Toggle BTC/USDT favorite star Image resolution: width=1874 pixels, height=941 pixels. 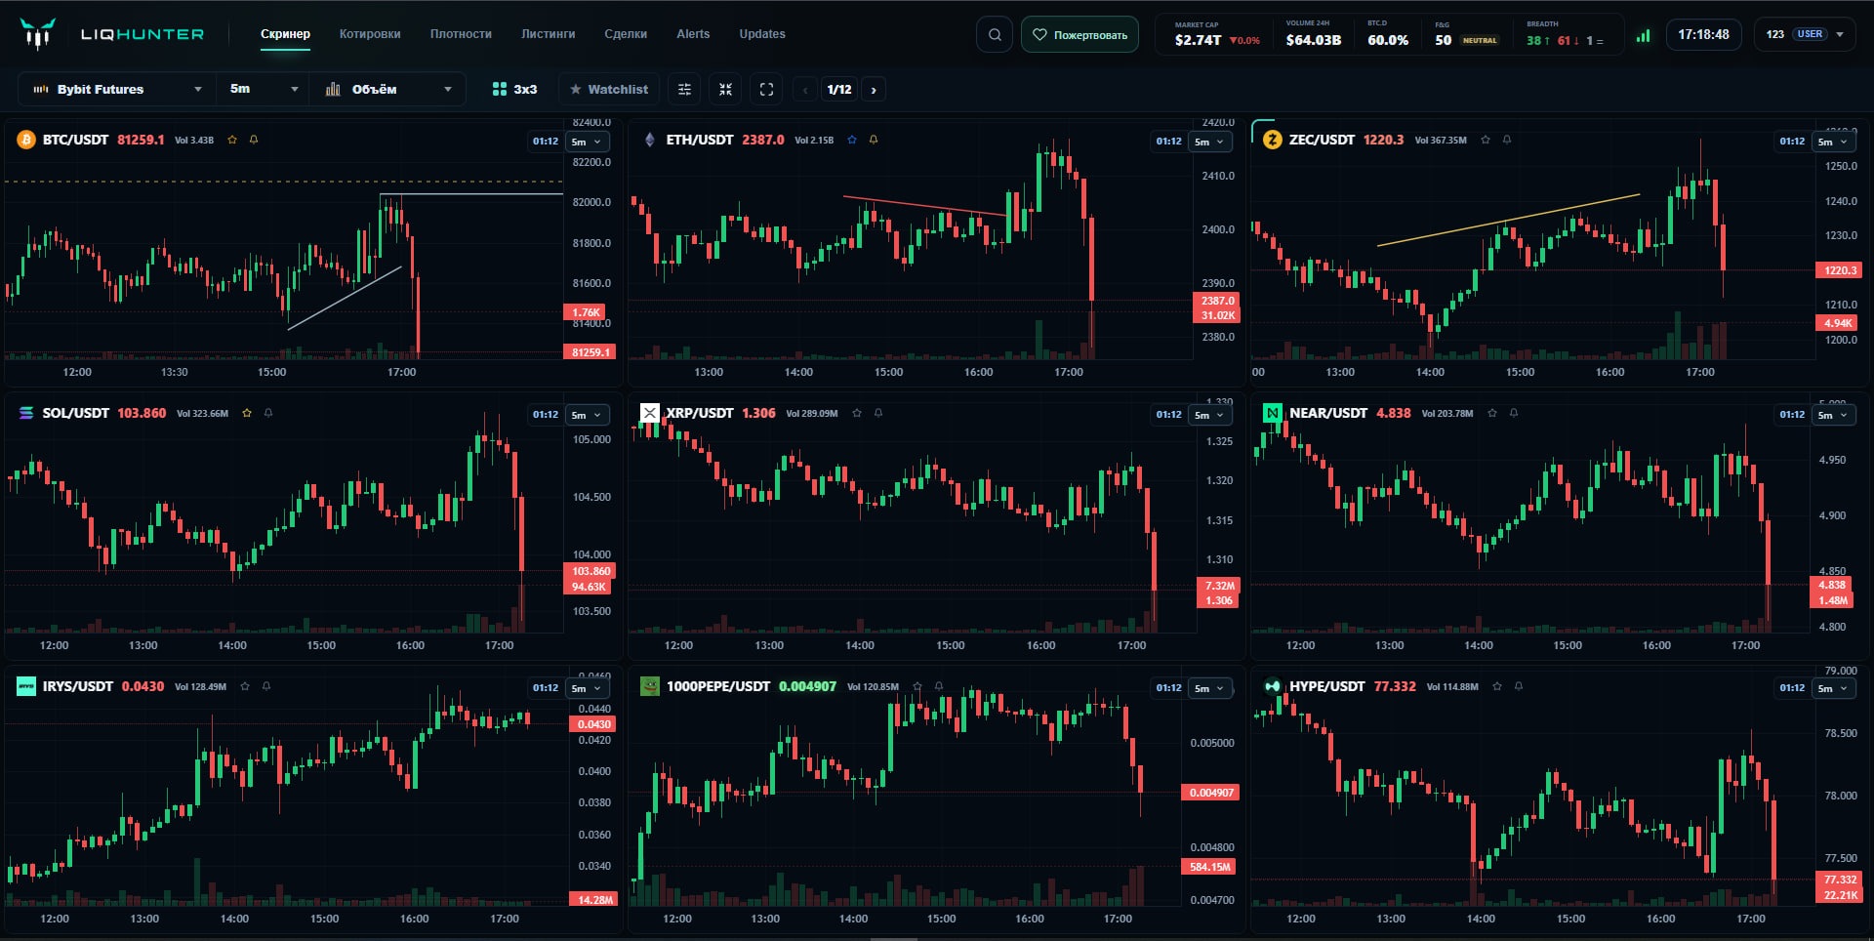coord(232,140)
